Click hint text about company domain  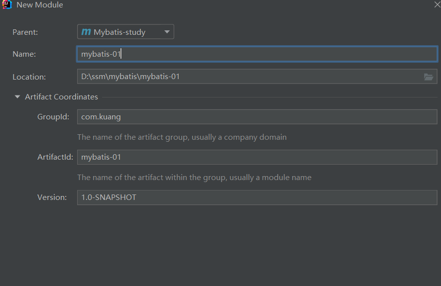(182, 137)
